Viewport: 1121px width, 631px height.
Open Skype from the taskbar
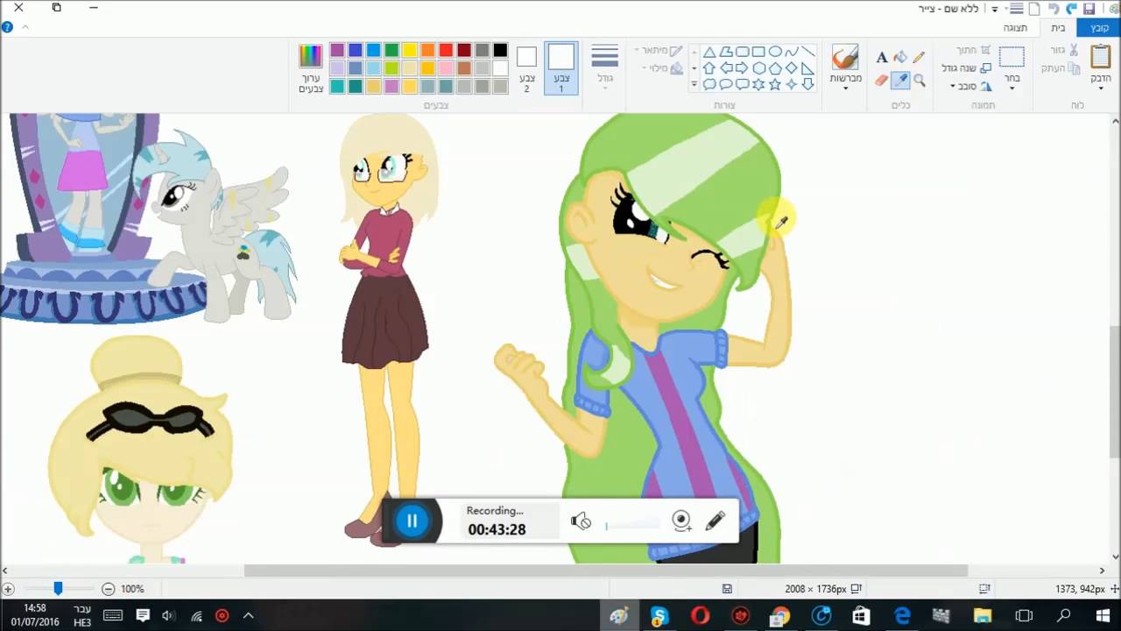[x=659, y=615]
